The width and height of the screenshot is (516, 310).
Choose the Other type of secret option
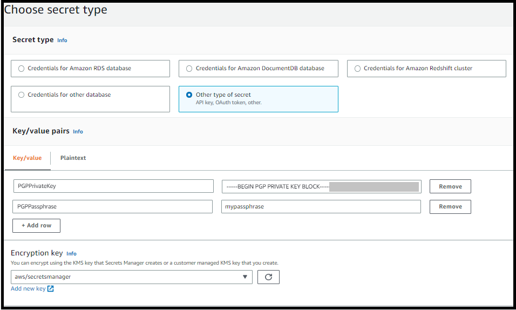pyautogui.click(x=189, y=95)
